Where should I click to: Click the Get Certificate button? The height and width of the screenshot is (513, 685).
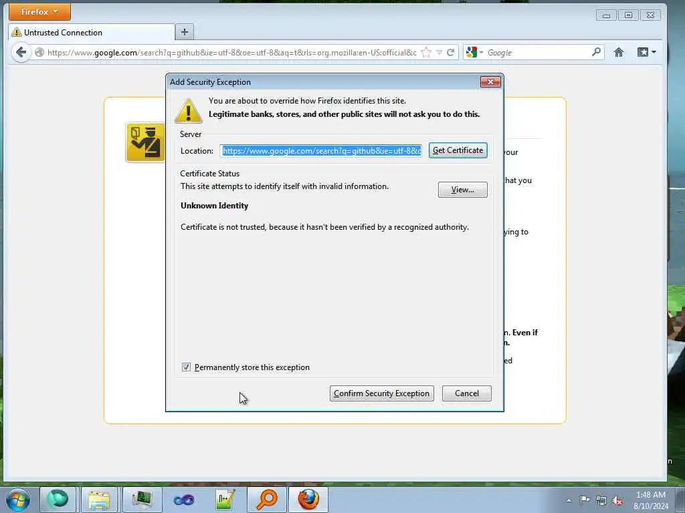(458, 150)
